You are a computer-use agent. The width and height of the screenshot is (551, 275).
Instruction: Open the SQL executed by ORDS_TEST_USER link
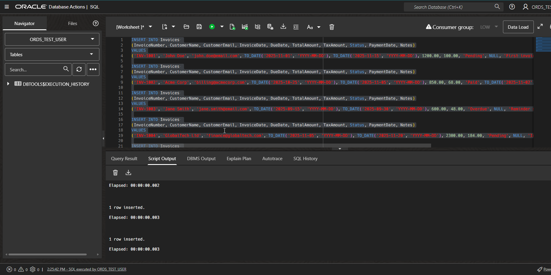(x=87, y=269)
